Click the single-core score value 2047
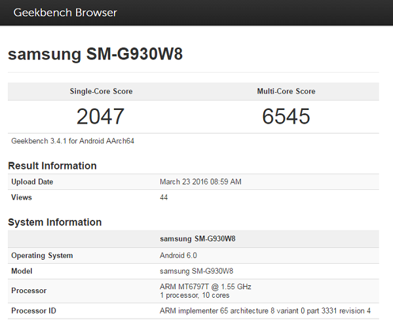Screen dimensions: 393x320 tap(100, 116)
